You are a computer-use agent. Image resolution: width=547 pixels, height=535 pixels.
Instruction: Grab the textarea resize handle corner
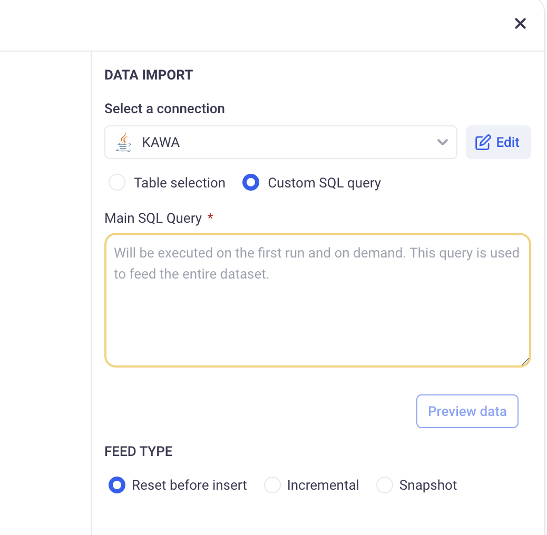525,361
